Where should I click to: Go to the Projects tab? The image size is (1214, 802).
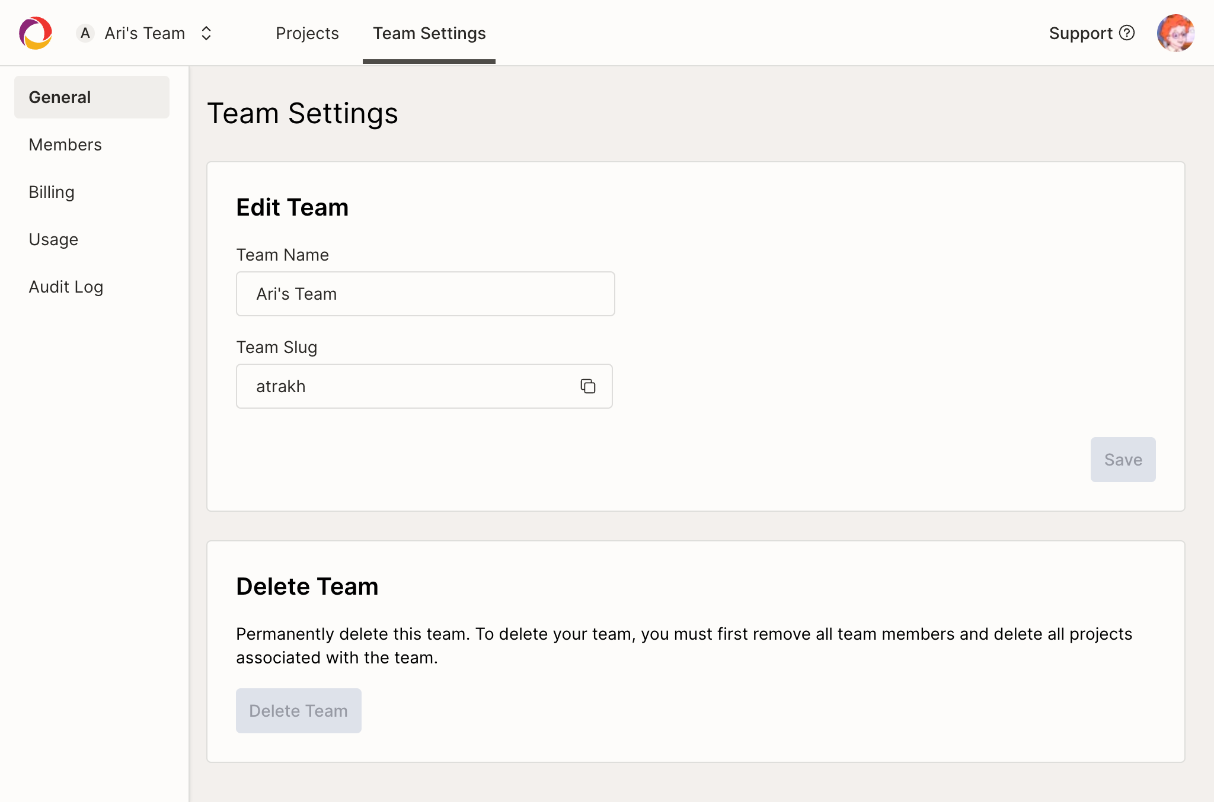307,33
